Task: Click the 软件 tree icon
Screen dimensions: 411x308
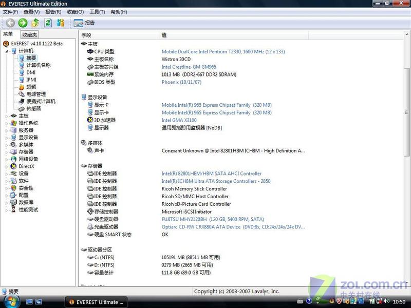Action: pos(14,181)
